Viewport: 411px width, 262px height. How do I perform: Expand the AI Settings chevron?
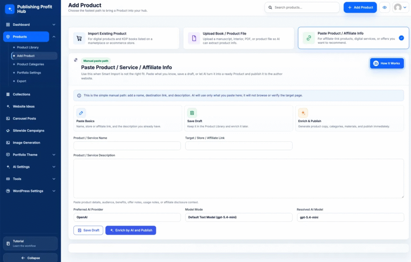click(54, 167)
